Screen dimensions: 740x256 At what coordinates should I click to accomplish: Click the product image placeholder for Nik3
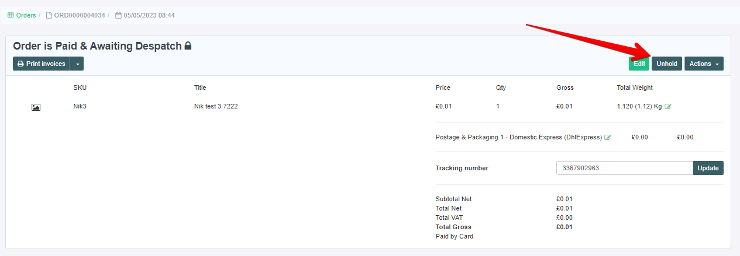36,107
